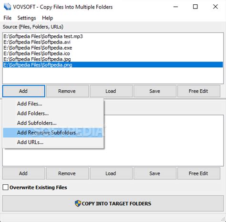Open Free Edit for the target list
The width and height of the screenshot is (226, 222).
click(198, 173)
